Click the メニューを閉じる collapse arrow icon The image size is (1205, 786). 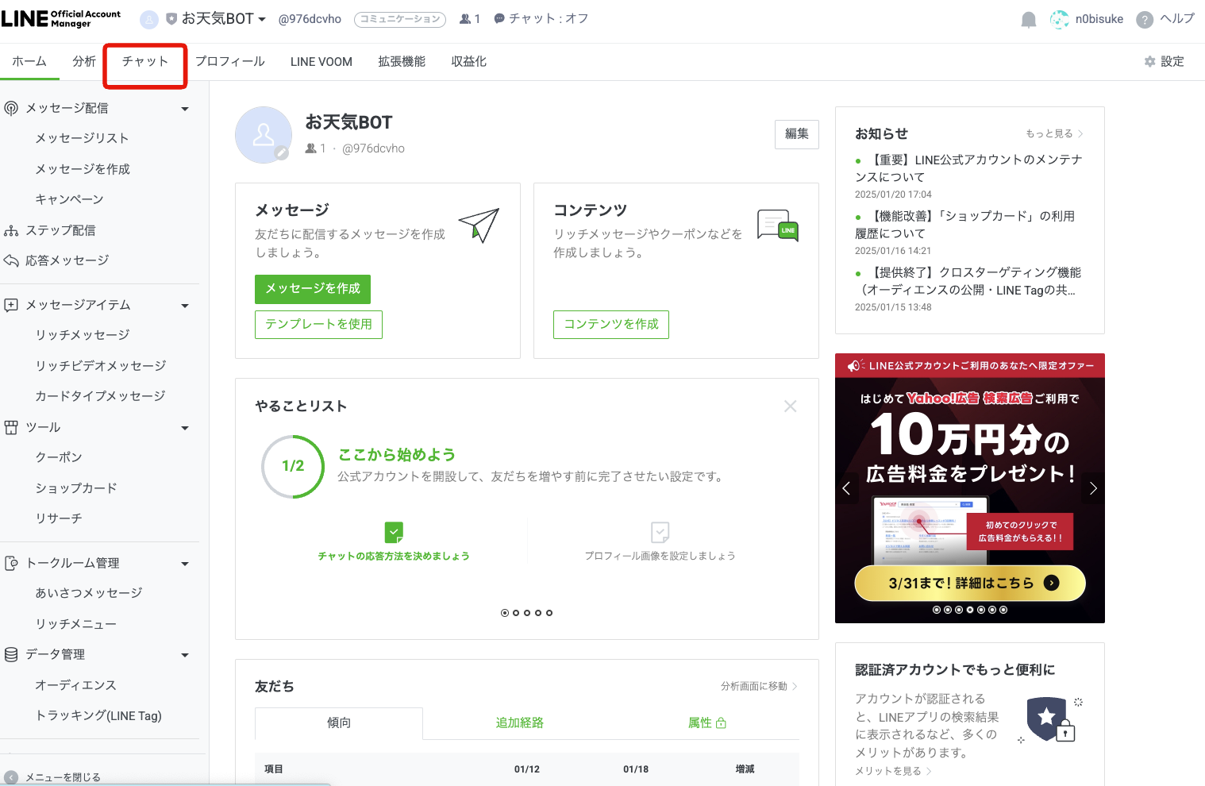pyautogui.click(x=11, y=778)
